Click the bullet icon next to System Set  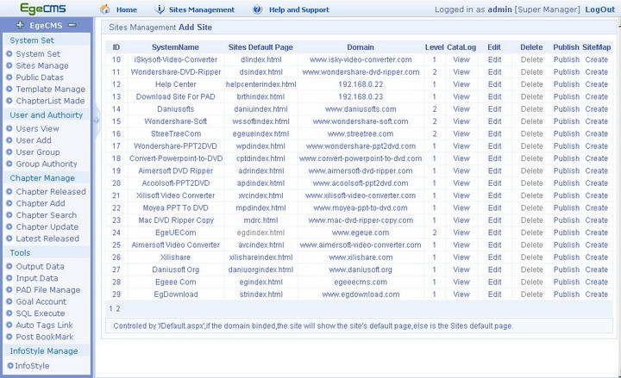[x=9, y=53]
